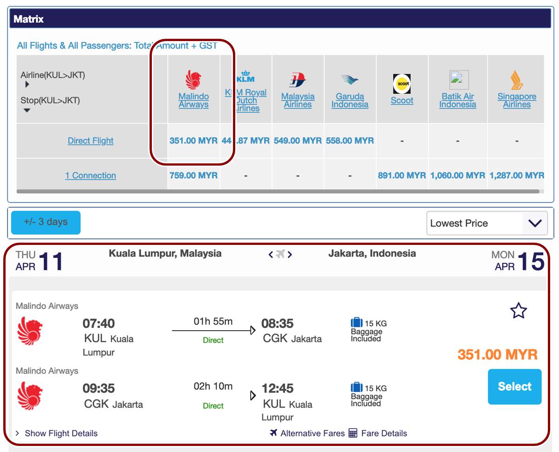Click the Malindo Airways logo in matrix
Screen dimensions: 559x452
tap(193, 80)
